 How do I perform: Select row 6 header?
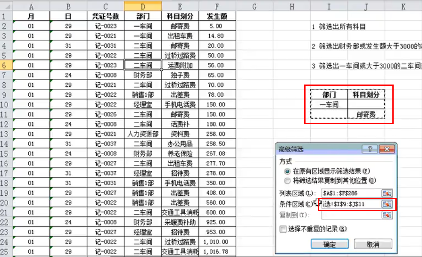(6, 65)
